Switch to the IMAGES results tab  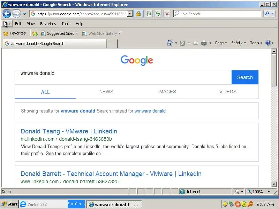pyautogui.click(x=167, y=92)
